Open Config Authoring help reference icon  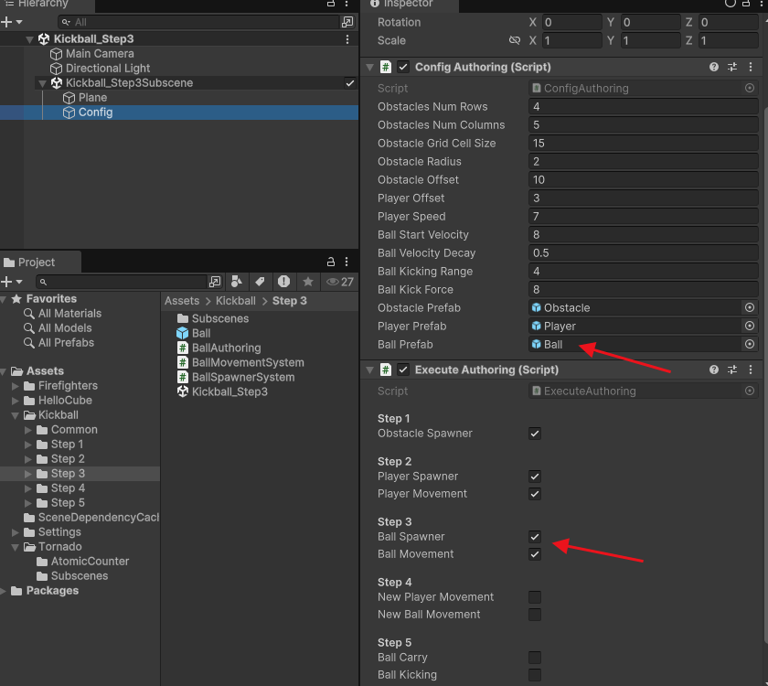(x=714, y=67)
